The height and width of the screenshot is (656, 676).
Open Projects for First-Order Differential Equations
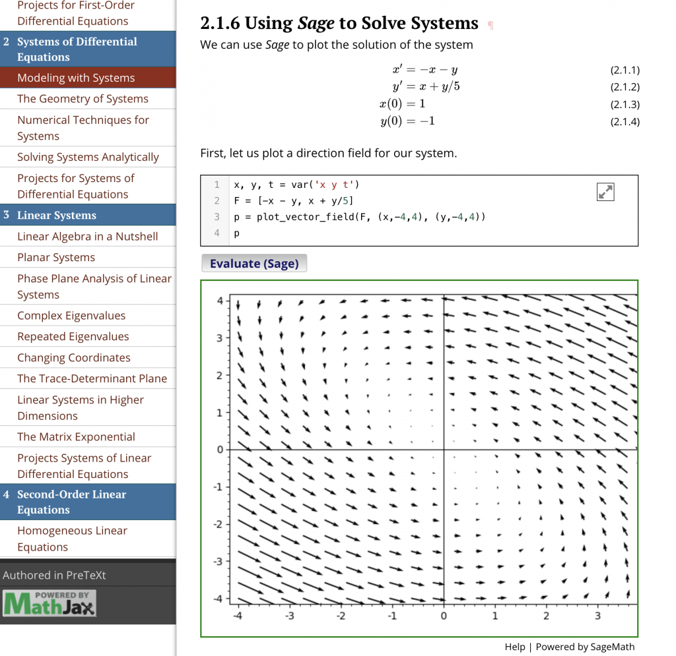pyautogui.click(x=88, y=14)
